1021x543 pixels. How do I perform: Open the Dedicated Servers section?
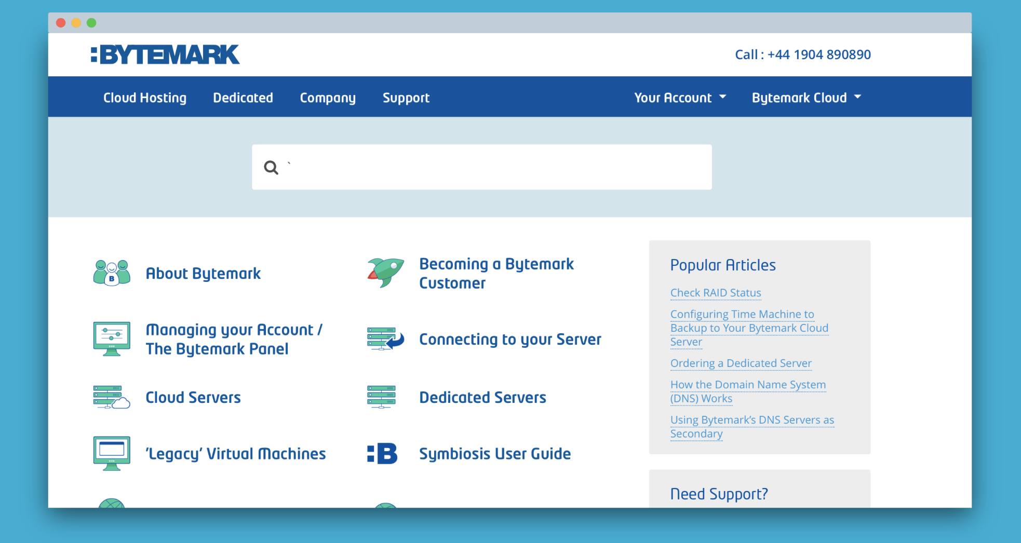point(482,397)
